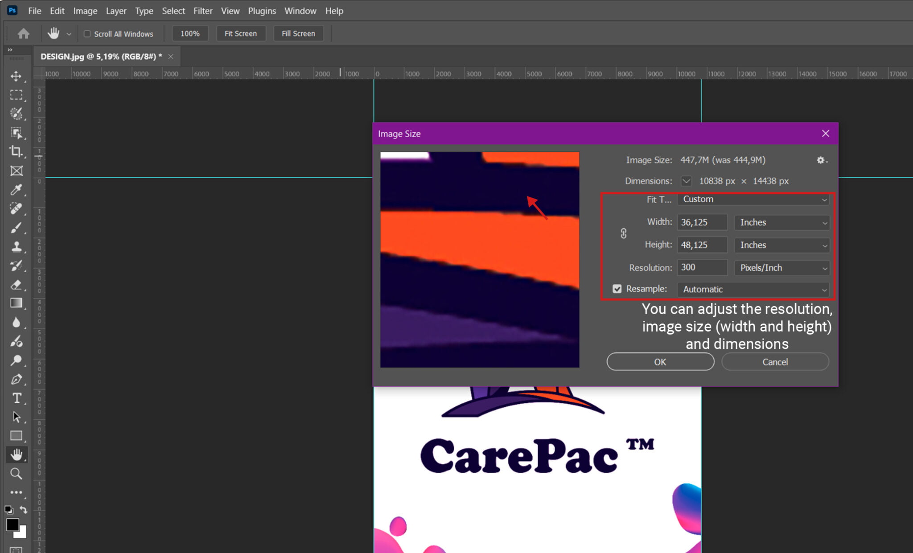Screen dimensions: 913x553
Task: Confirm changes with the OK button
Action: coord(660,361)
